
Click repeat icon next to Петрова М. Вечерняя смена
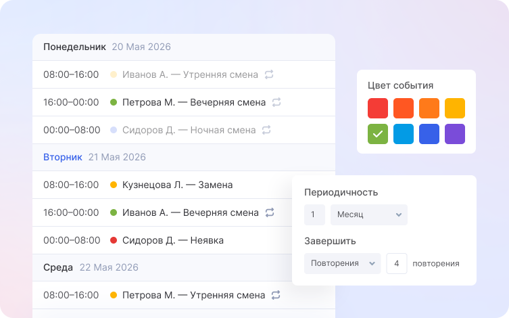coord(276,102)
